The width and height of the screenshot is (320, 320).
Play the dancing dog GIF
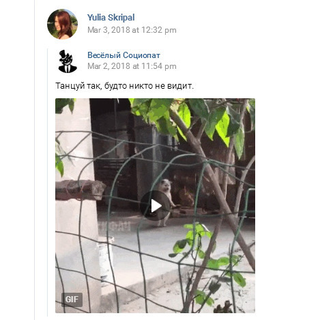click(155, 205)
